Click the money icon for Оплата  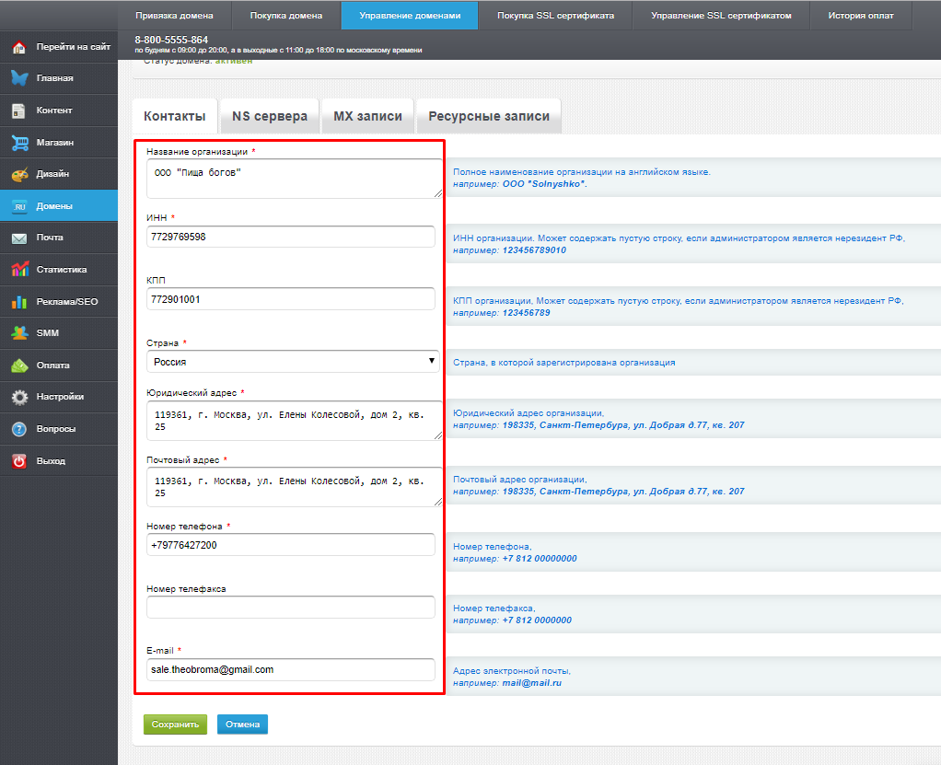coord(19,365)
